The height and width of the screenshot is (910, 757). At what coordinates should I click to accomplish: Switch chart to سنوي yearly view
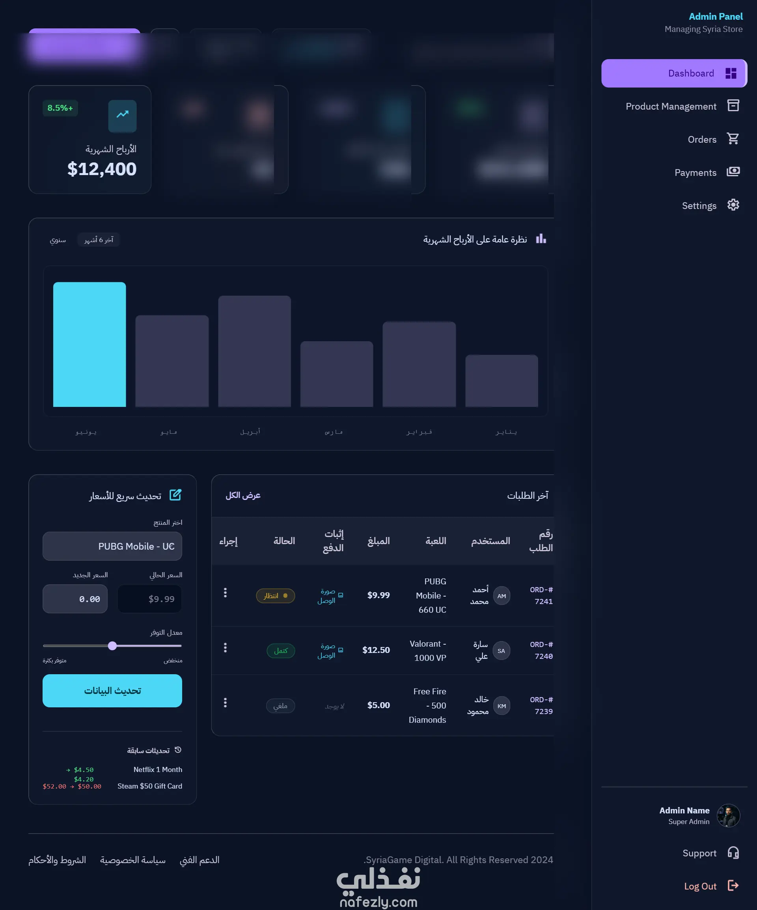[x=58, y=240]
